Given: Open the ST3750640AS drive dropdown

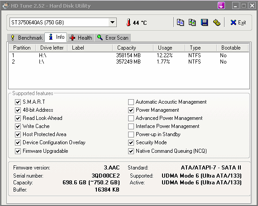Looking at the screenshot, I should click(x=113, y=22).
